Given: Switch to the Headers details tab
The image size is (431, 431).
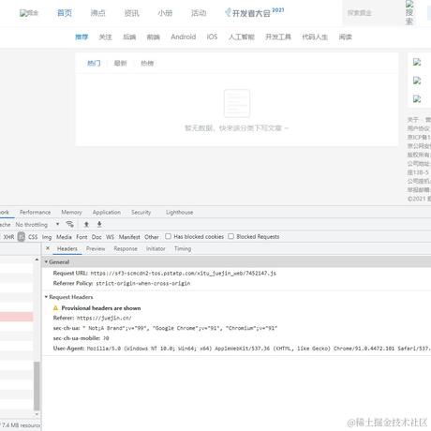Looking at the screenshot, I should [x=67, y=249].
